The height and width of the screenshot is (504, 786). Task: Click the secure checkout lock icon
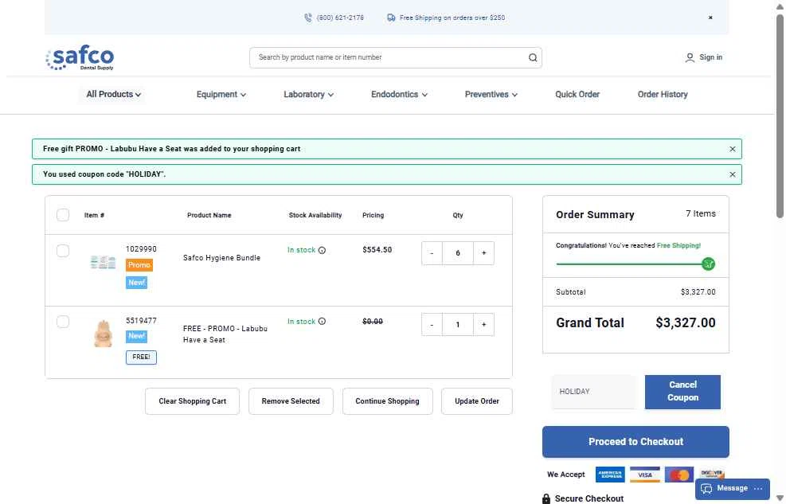click(546, 498)
